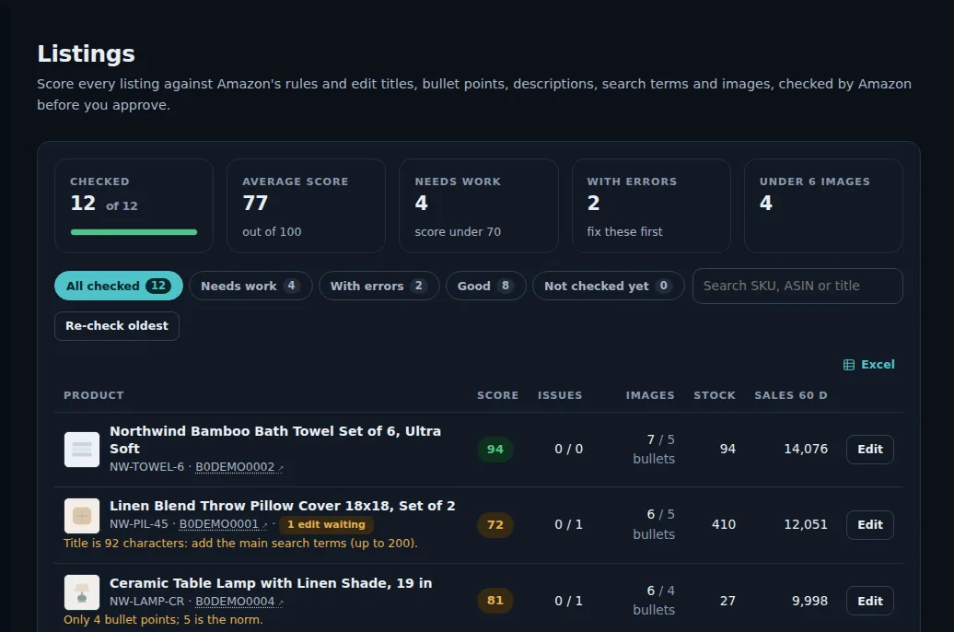Image resolution: width=954 pixels, height=632 pixels.
Task: Click the Listings page heading
Action: coord(86,53)
